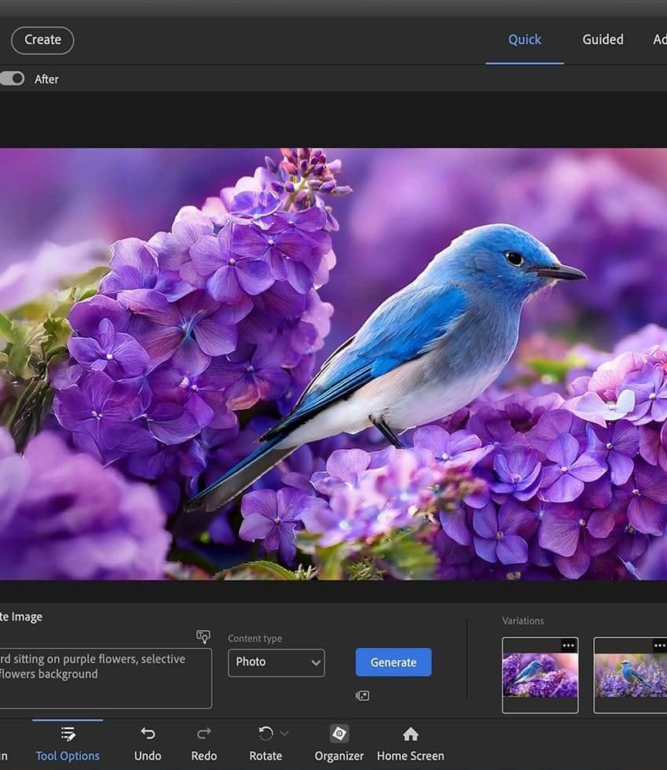Click into the image prompt text field
The height and width of the screenshot is (770, 667).
tap(102, 677)
